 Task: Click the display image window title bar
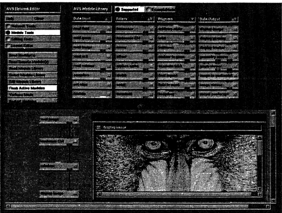pos(178,127)
